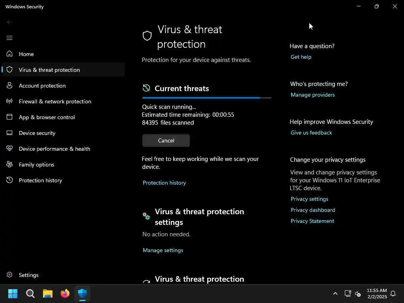This screenshot has width=404, height=303.
Task: Open Device security section
Action: 63,133
